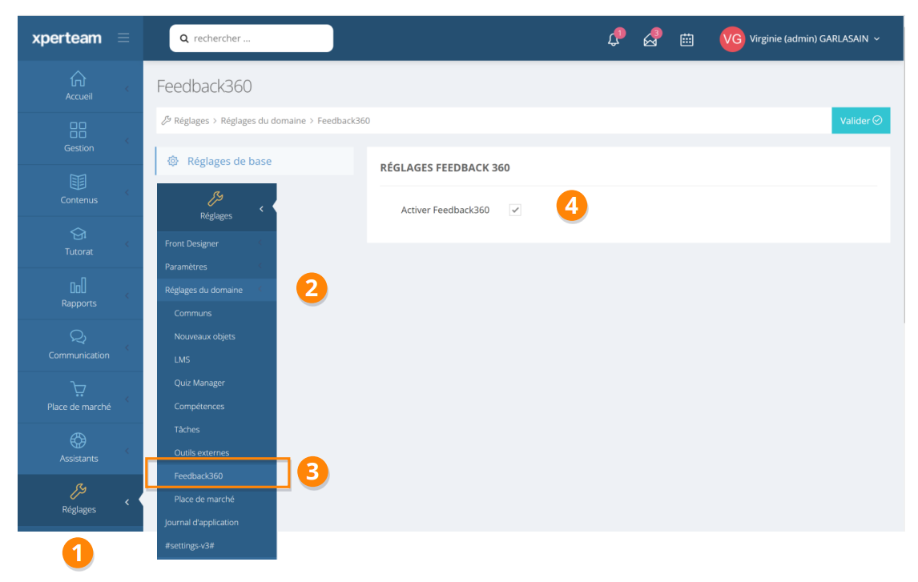Click the rechercher search field
This screenshot has width=918, height=582.
click(252, 38)
